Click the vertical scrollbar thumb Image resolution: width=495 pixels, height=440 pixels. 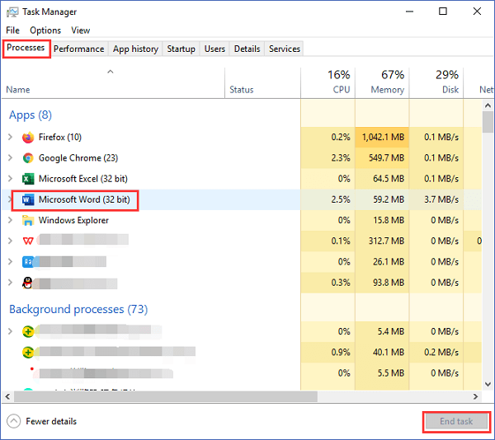488,122
